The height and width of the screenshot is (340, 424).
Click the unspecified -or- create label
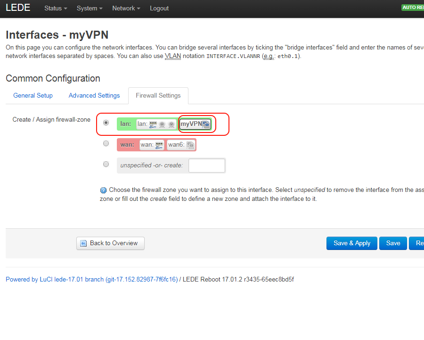coord(152,166)
